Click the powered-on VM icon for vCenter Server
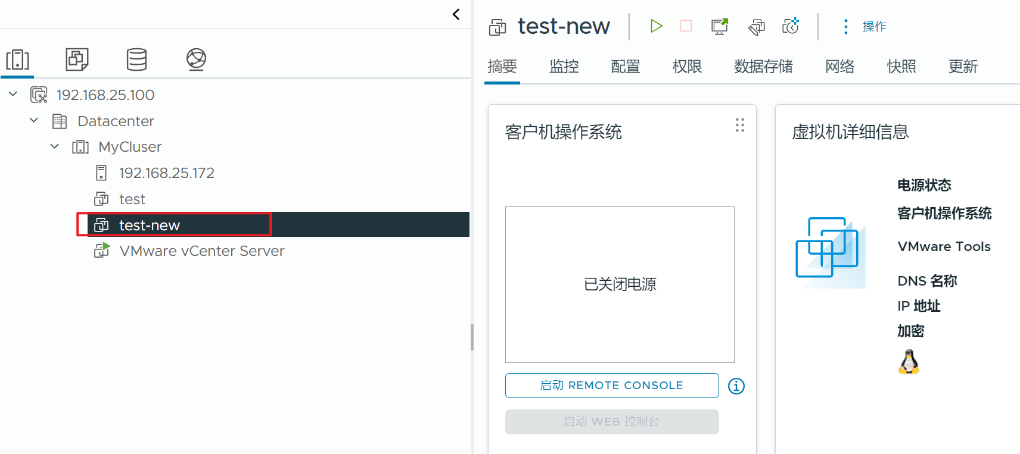The image size is (1020, 454). (x=102, y=250)
